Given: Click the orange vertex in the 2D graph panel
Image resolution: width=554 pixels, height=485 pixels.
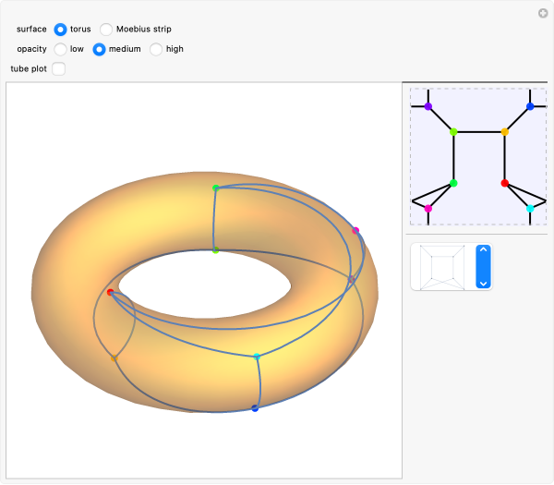Looking at the screenshot, I should point(505,132).
